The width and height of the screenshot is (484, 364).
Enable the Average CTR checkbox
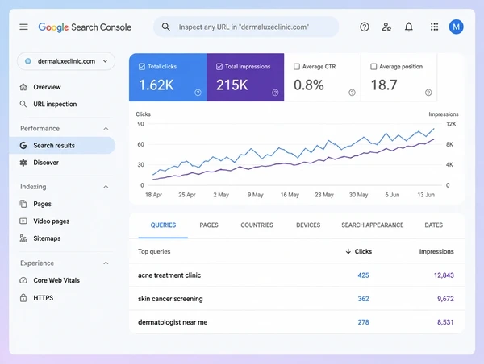[297, 67]
